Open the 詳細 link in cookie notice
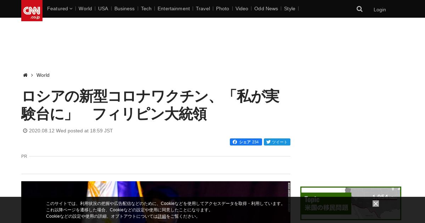Image resolution: width=425 pixels, height=223 pixels. [162, 216]
